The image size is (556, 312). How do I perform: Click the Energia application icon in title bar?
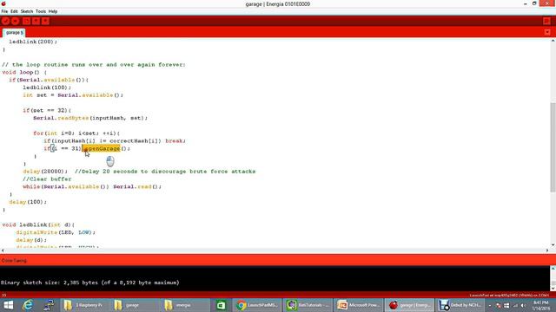(x=3, y=3)
